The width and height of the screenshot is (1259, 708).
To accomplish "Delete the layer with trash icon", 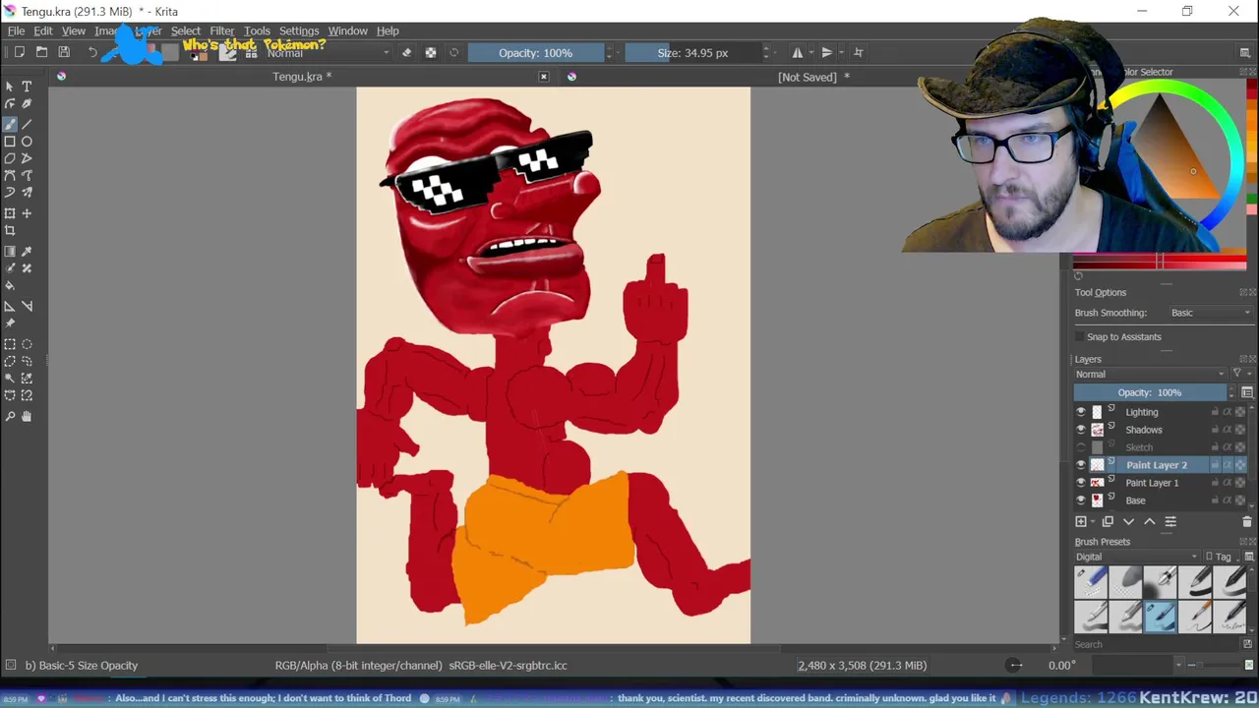I will (x=1247, y=521).
